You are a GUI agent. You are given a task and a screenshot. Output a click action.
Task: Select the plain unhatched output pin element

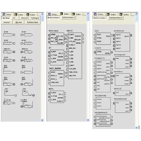point(27,35)
